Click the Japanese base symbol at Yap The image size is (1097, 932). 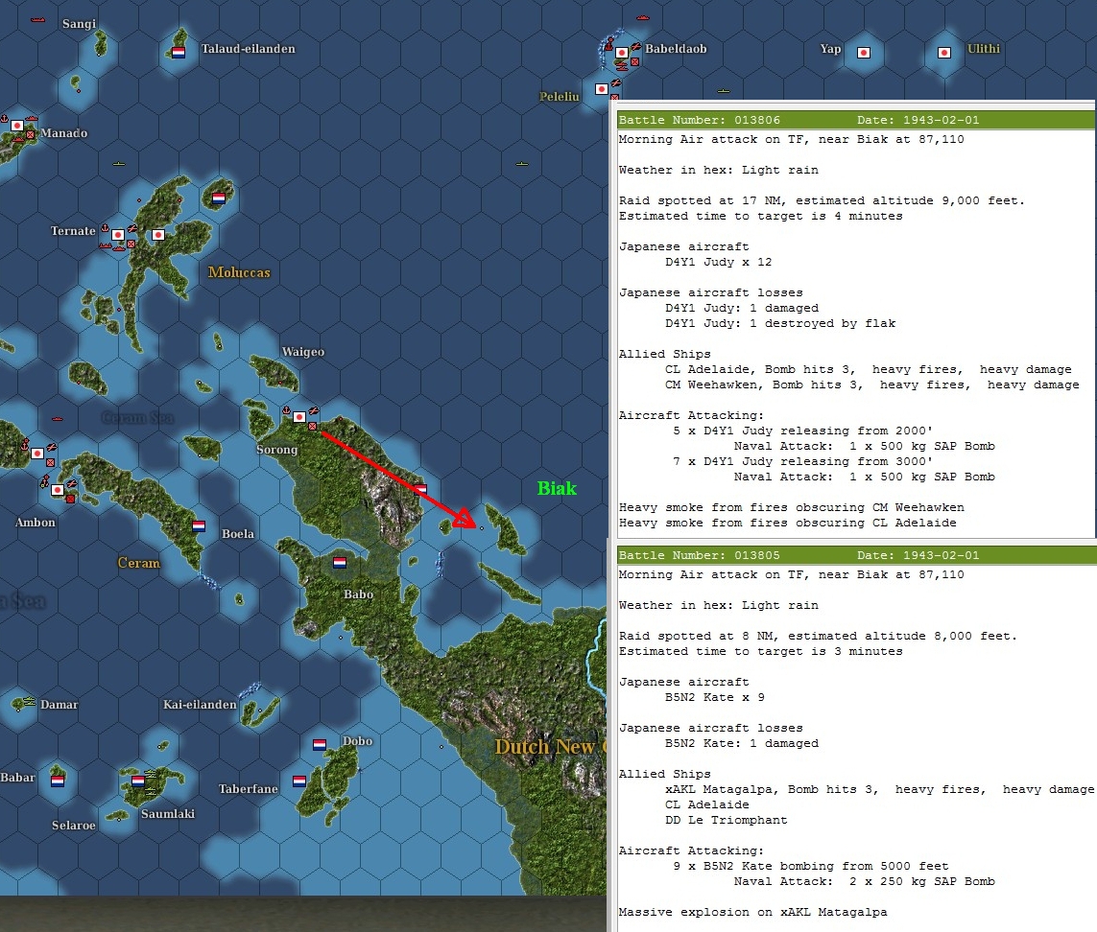862,53
